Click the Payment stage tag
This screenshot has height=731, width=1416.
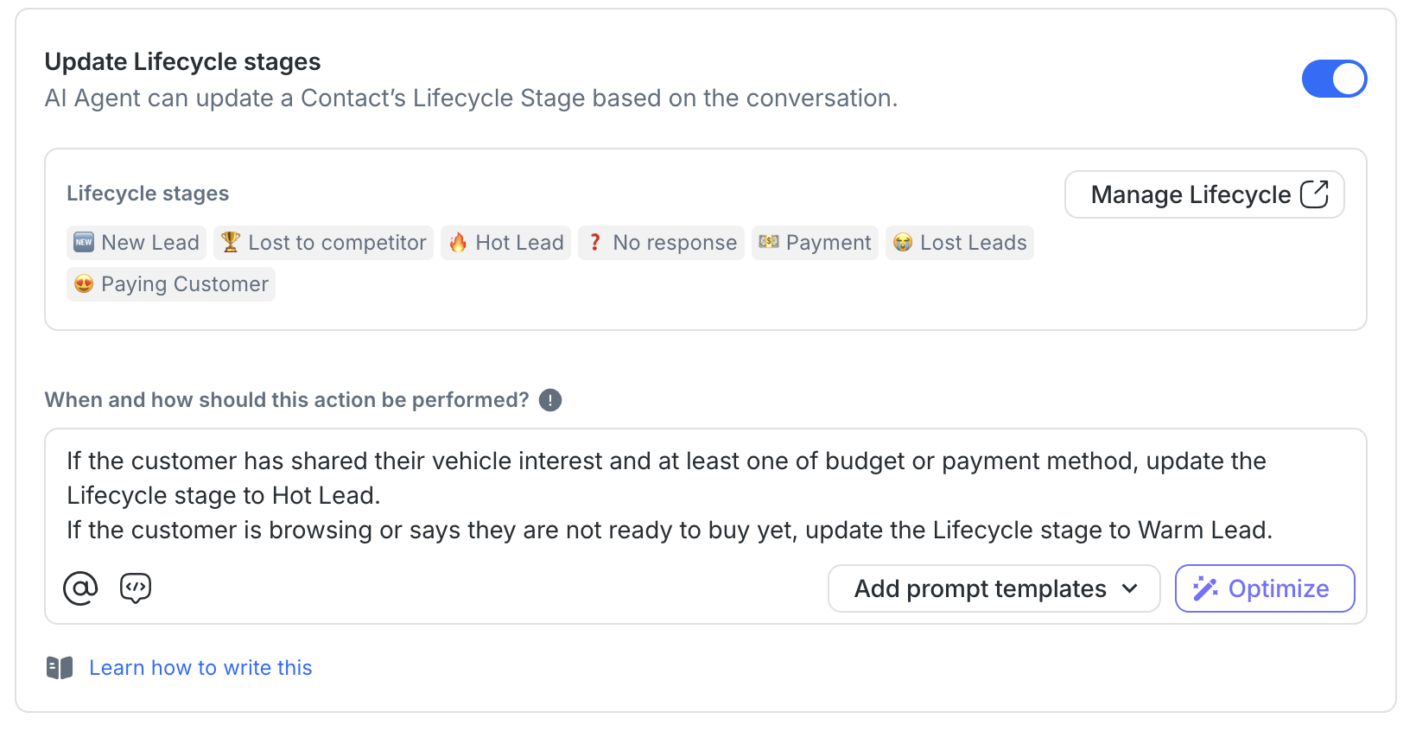click(x=815, y=243)
